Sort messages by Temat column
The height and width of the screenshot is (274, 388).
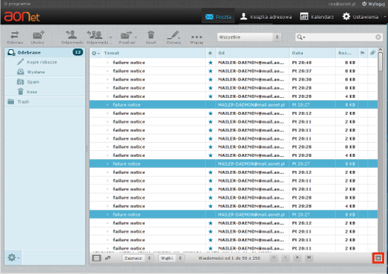click(111, 53)
